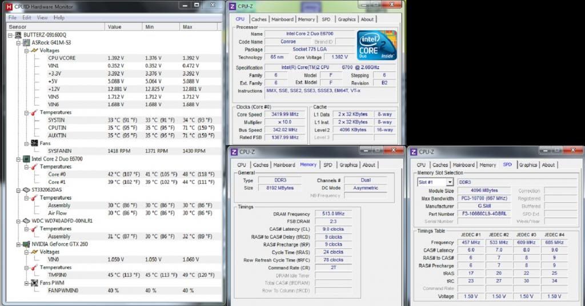The width and height of the screenshot is (585, 306).
Task: Click the Value column header
Action: (123, 27)
